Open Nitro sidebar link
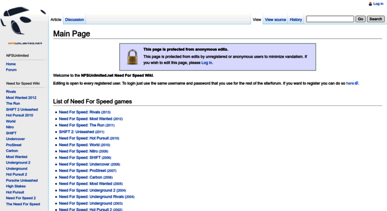Viewport: 387px width, 211px height. tap(10, 127)
